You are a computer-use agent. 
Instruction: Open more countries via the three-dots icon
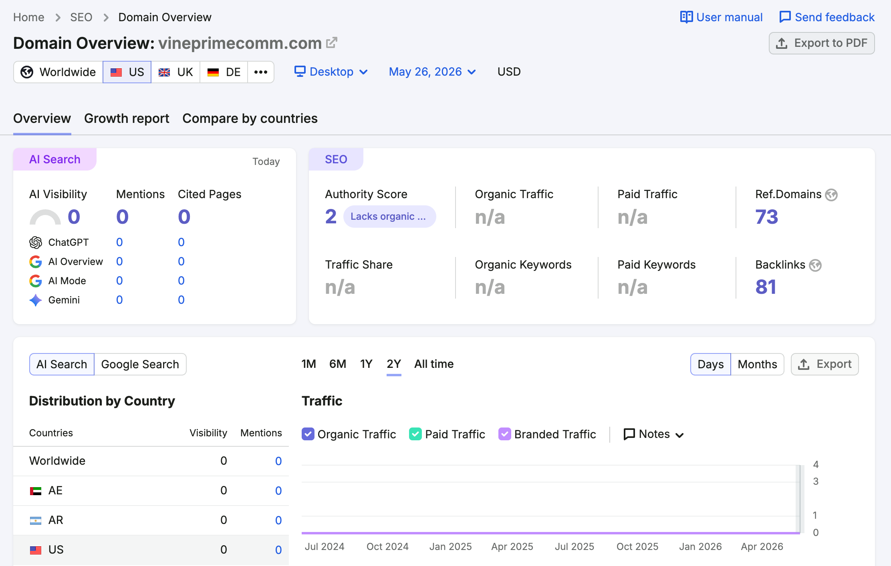(x=261, y=72)
